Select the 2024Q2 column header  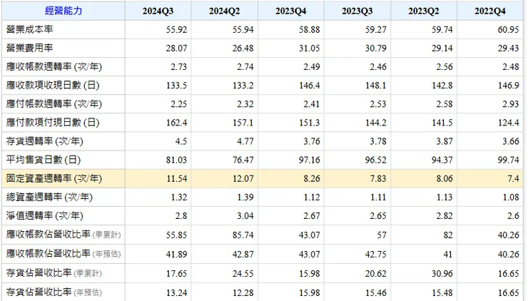pyautogui.click(x=224, y=11)
